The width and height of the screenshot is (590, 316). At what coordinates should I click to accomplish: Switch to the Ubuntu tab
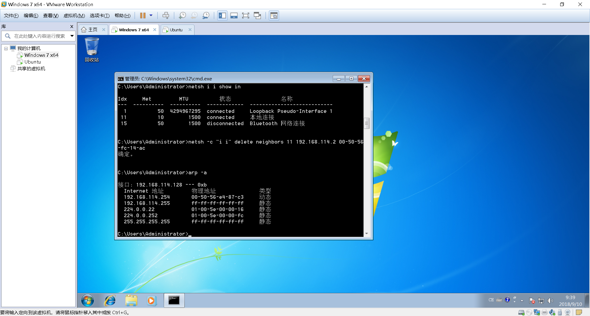pyautogui.click(x=176, y=30)
